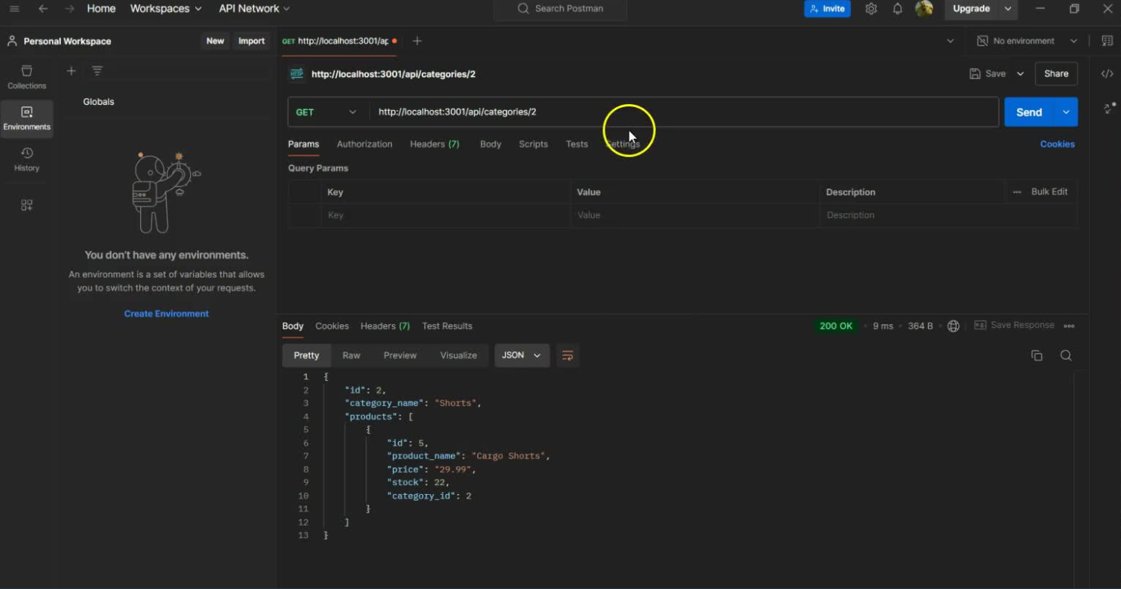Image resolution: width=1121 pixels, height=589 pixels.
Task: Open the Workspaces dropdown
Action: click(166, 9)
